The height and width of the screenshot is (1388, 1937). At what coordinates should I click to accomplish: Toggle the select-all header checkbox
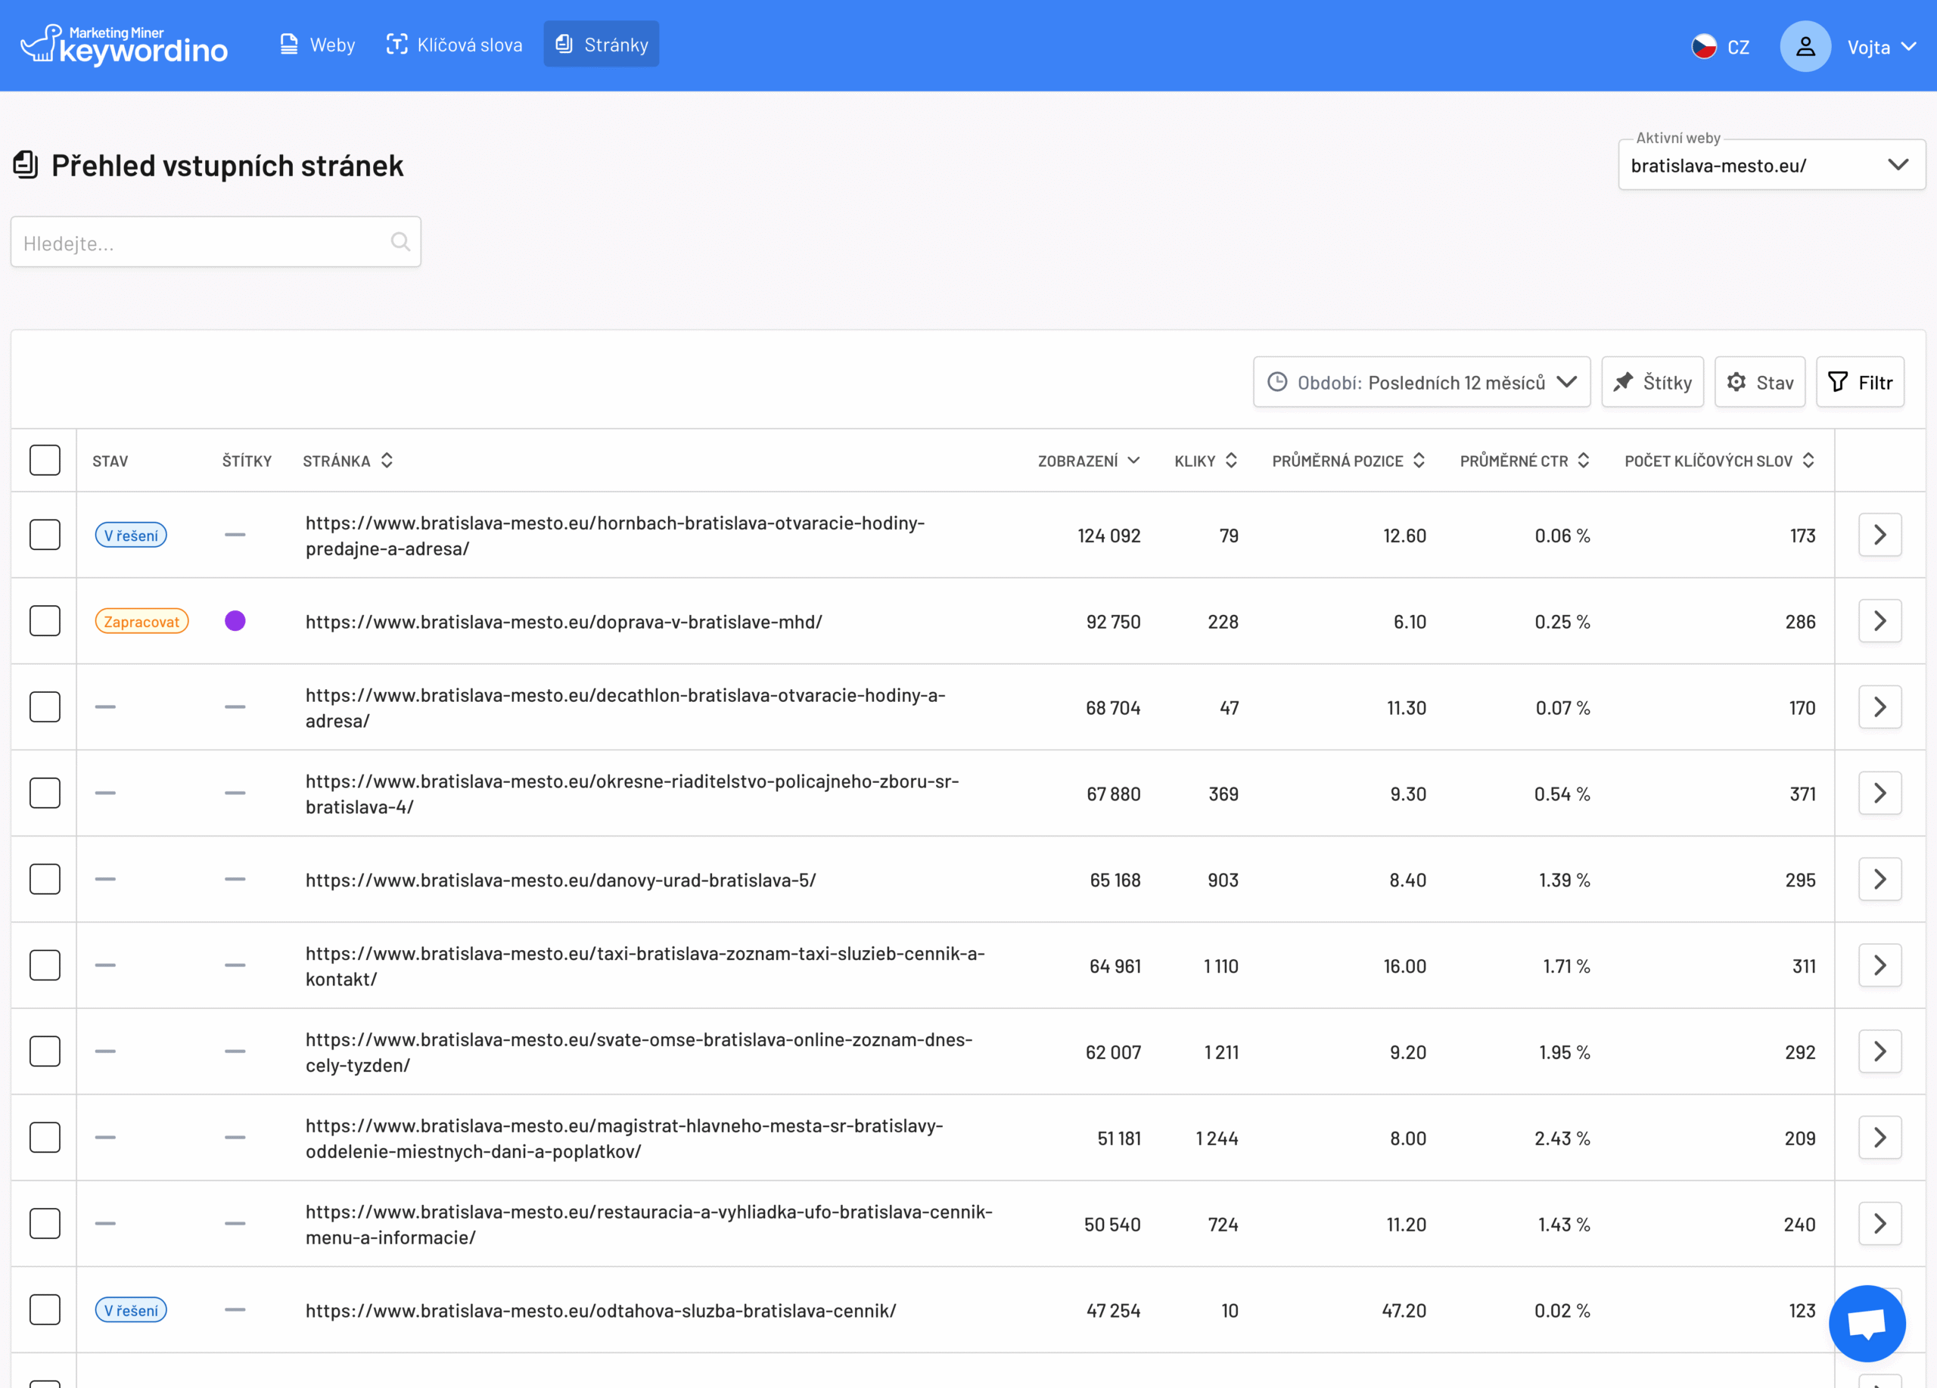(45, 460)
